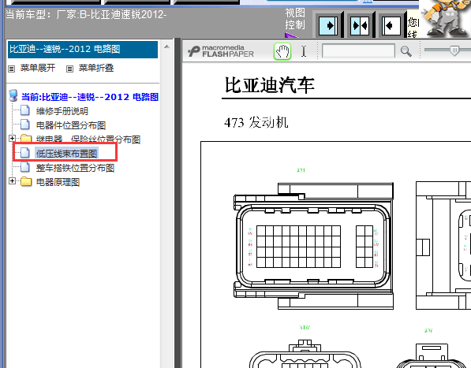Expand the 继电器 保险丝位置分布图 folder
The width and height of the screenshot is (471, 368).
tap(12, 138)
